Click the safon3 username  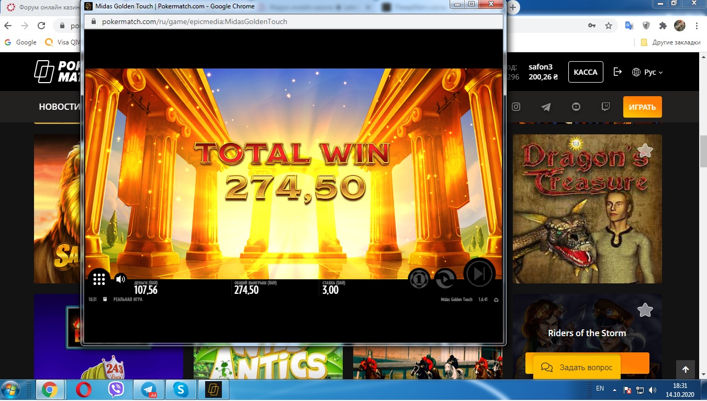point(541,67)
